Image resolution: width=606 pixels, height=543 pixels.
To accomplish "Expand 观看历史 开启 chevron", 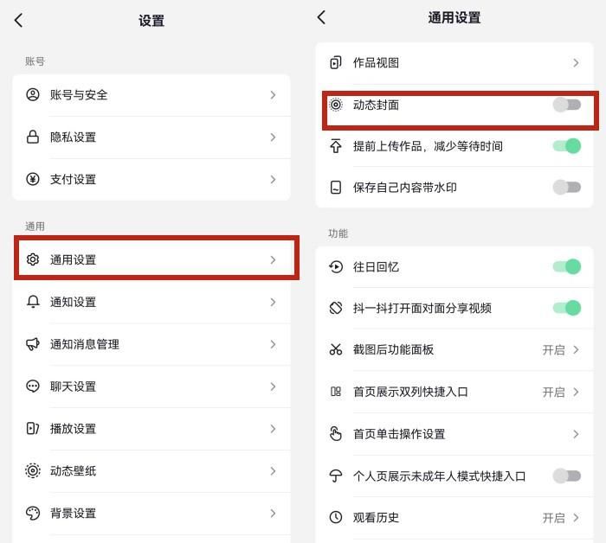I will (576, 518).
